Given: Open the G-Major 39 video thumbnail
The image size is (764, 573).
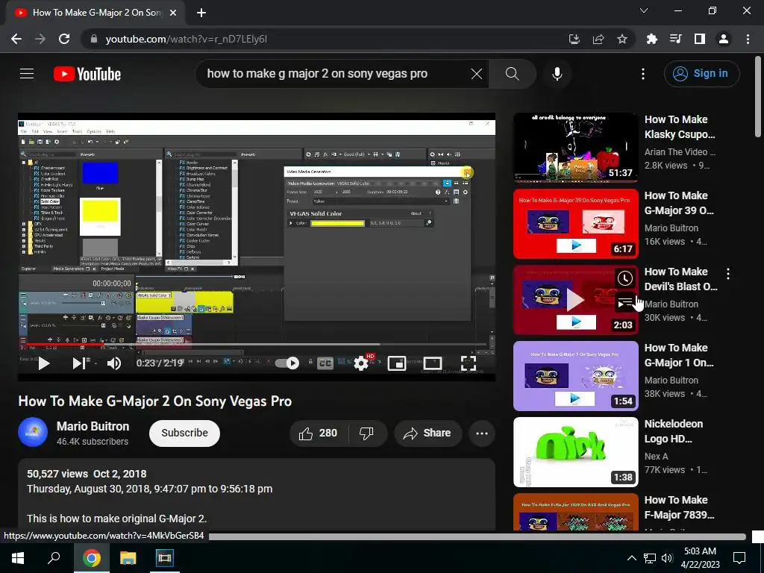Looking at the screenshot, I should click(x=575, y=224).
